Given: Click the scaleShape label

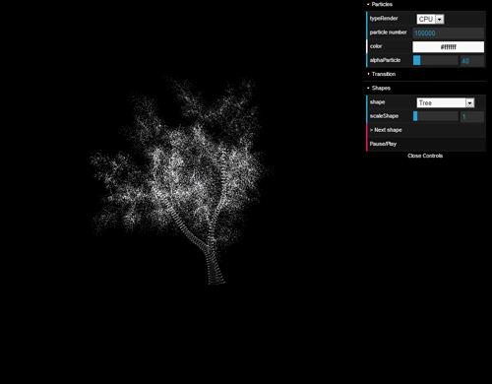Looking at the screenshot, I should click(384, 116).
